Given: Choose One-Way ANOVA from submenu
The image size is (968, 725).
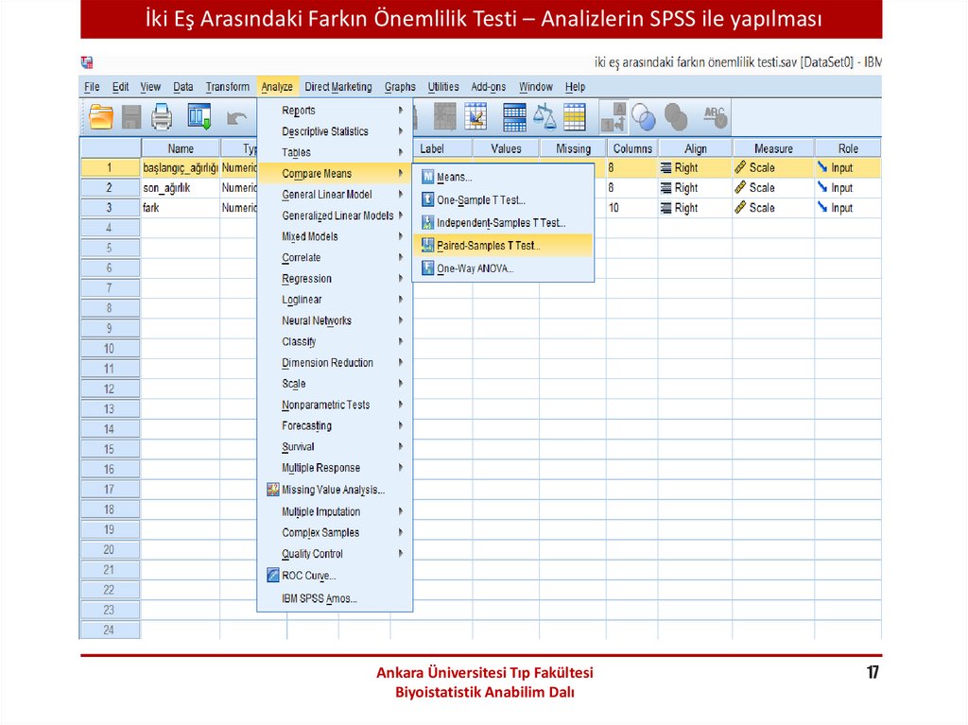Looking at the screenshot, I should [x=475, y=268].
